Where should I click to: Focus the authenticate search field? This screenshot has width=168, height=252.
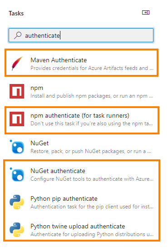pos(81,35)
